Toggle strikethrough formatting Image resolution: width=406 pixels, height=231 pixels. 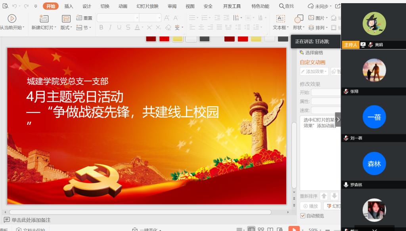[128, 27]
